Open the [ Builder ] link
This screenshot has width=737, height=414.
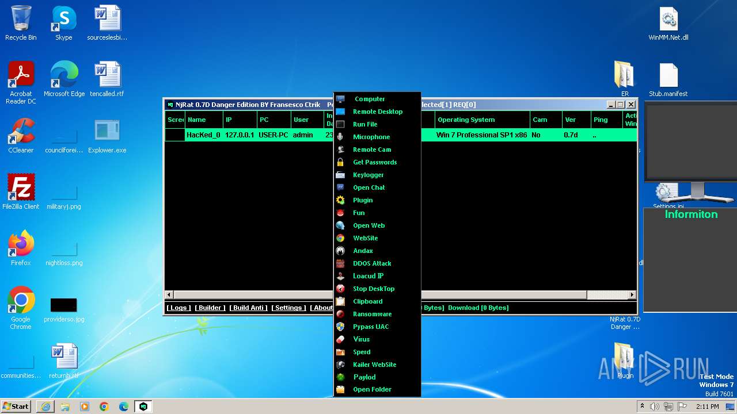coord(210,308)
